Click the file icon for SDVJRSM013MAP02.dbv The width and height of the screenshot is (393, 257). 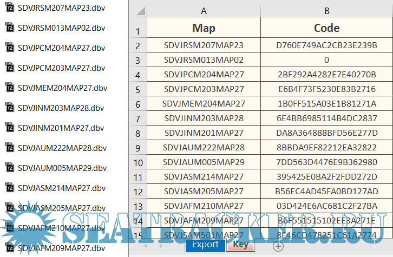pyautogui.click(x=9, y=28)
